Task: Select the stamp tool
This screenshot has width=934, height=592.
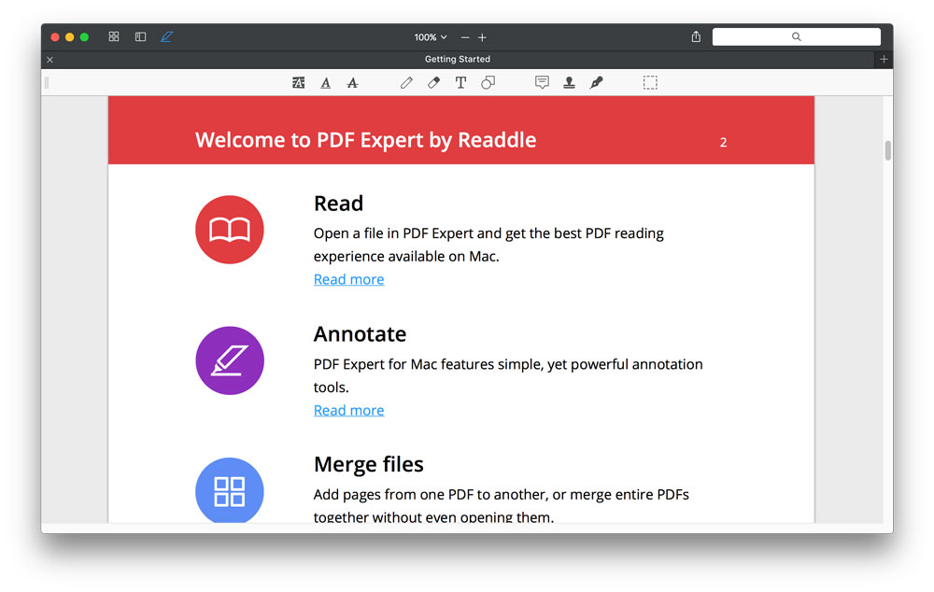Action: pyautogui.click(x=569, y=83)
